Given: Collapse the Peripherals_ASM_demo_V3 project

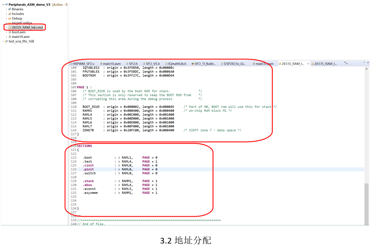Looking at the screenshot, I should tap(3, 5).
